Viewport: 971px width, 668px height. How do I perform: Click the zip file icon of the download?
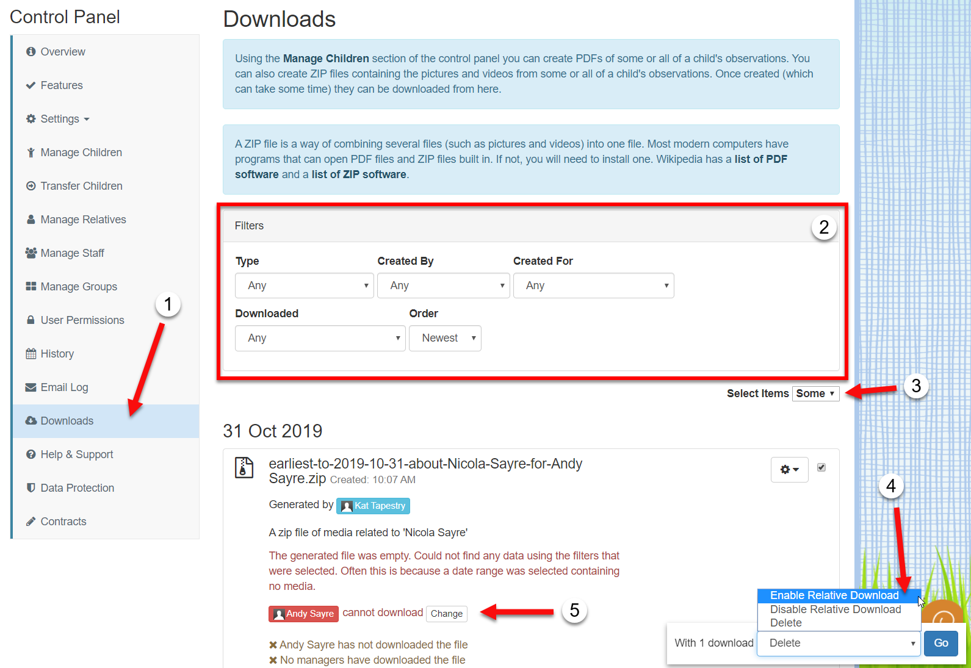(x=244, y=468)
